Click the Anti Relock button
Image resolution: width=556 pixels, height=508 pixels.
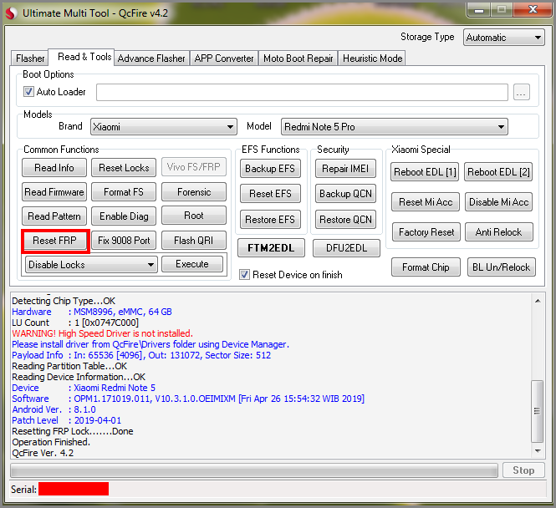tap(498, 232)
